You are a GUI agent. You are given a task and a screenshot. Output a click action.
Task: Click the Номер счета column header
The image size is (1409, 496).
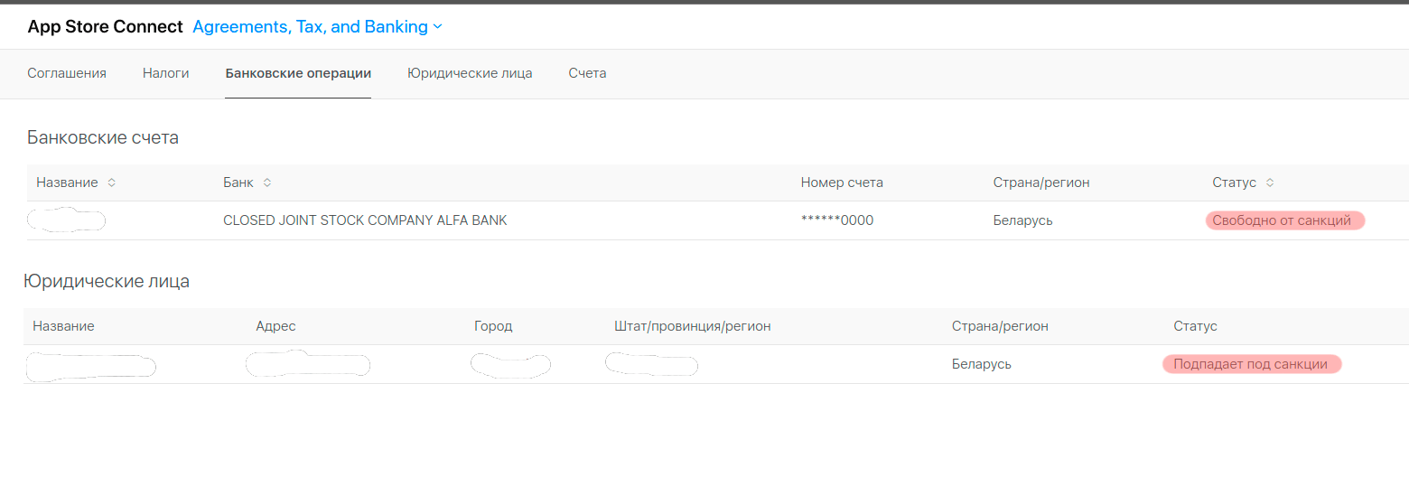point(841,182)
